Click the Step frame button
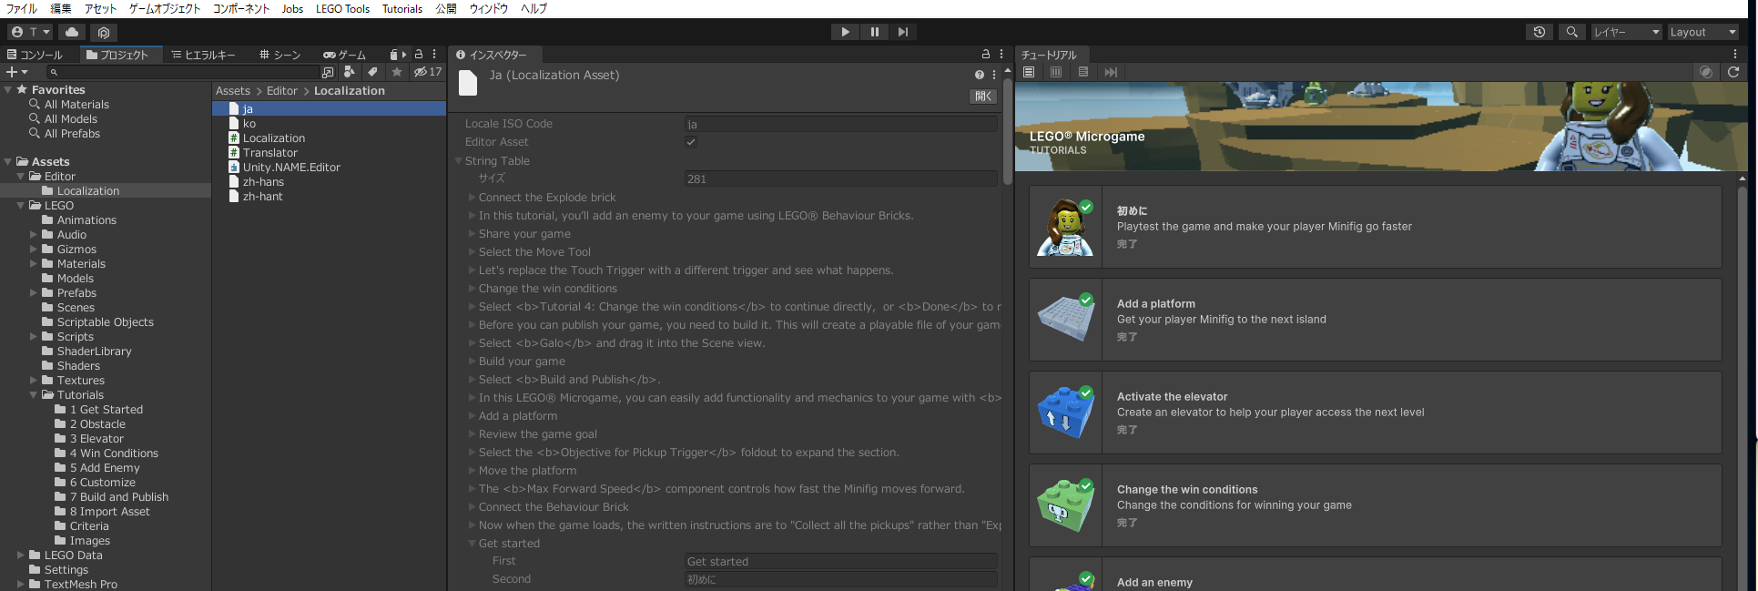 click(902, 32)
